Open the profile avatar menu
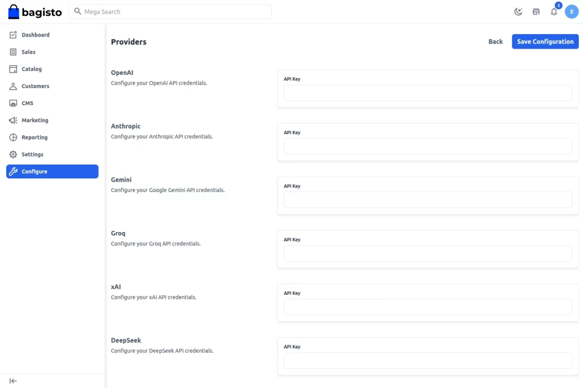The width and height of the screenshot is (585, 388). coord(572,11)
